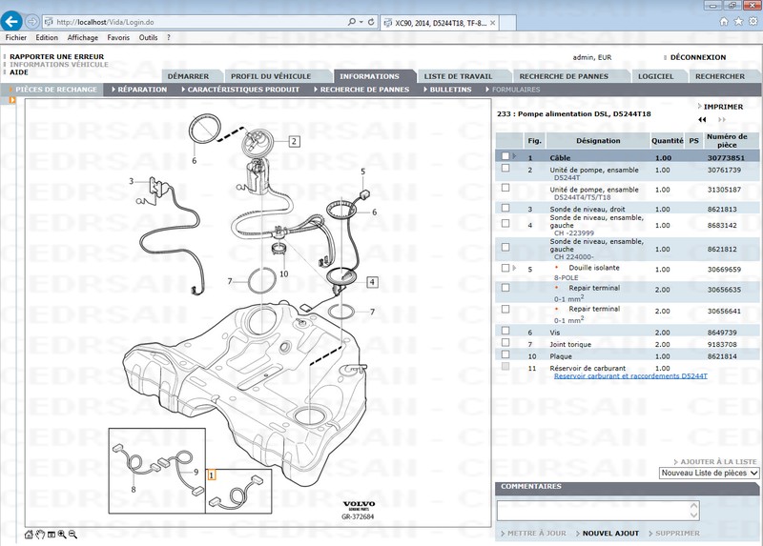The image size is (763, 546).
Task: Click the diagram home reset icon
Action: point(29,535)
